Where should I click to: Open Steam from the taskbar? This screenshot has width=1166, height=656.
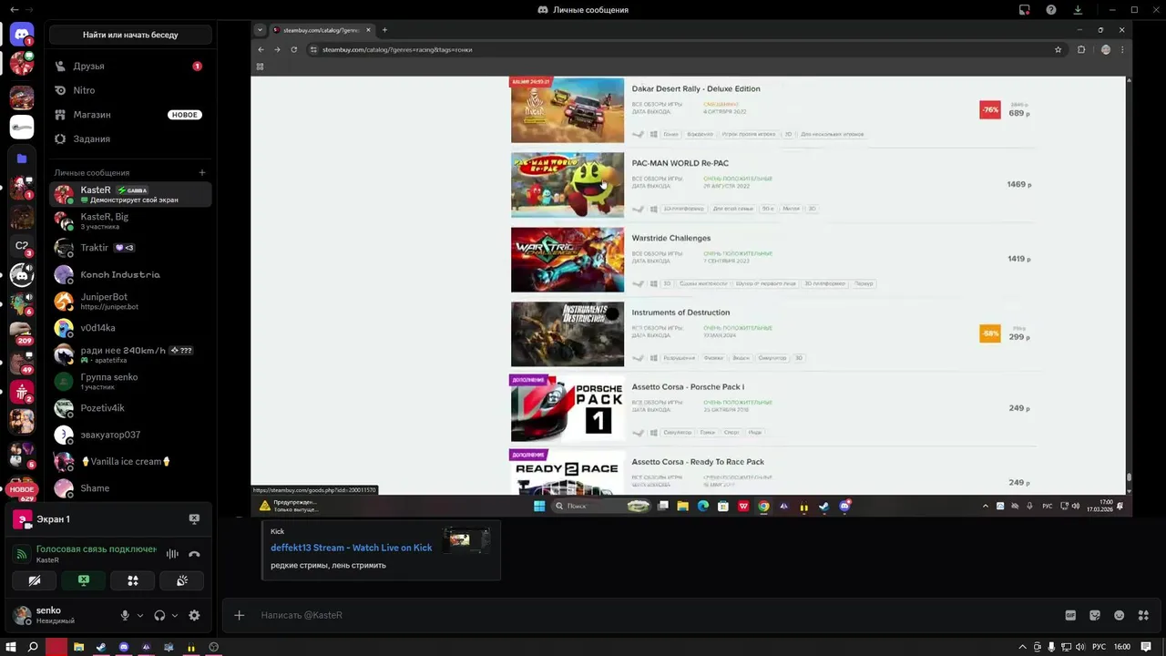[101, 647]
